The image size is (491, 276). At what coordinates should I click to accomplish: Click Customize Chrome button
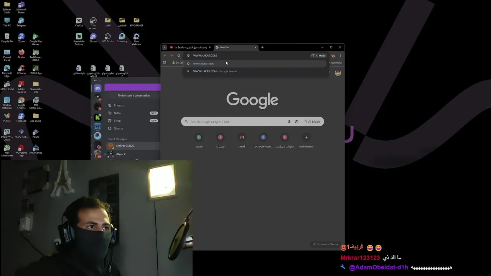click(326, 244)
